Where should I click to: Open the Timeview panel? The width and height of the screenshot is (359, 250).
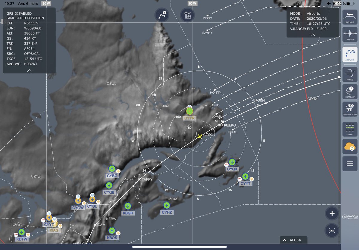[350, 35]
